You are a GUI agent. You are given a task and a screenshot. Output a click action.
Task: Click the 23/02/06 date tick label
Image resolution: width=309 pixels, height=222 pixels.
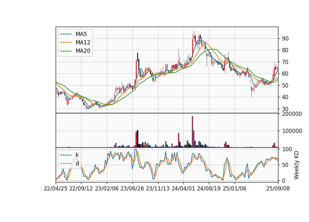click(107, 189)
